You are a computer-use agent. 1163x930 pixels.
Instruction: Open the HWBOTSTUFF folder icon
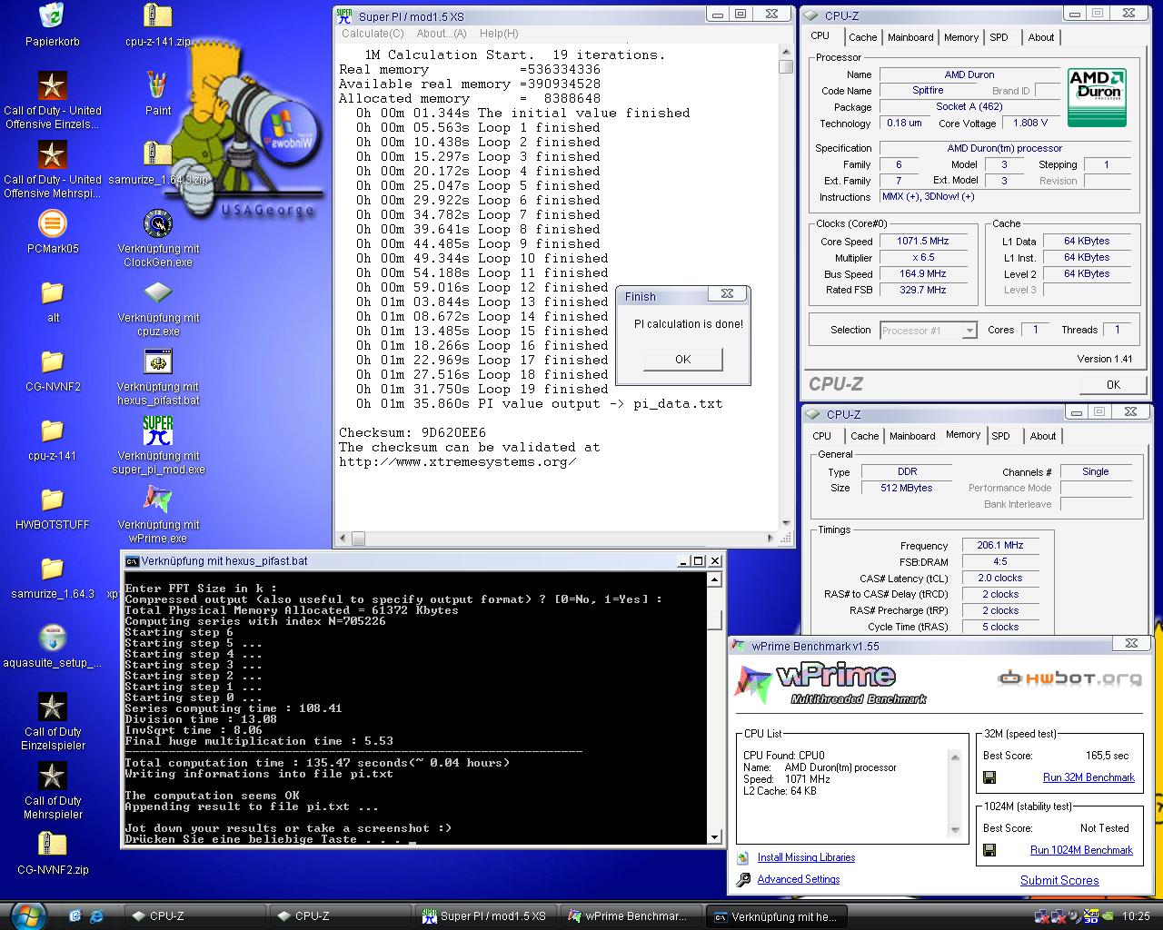[53, 500]
